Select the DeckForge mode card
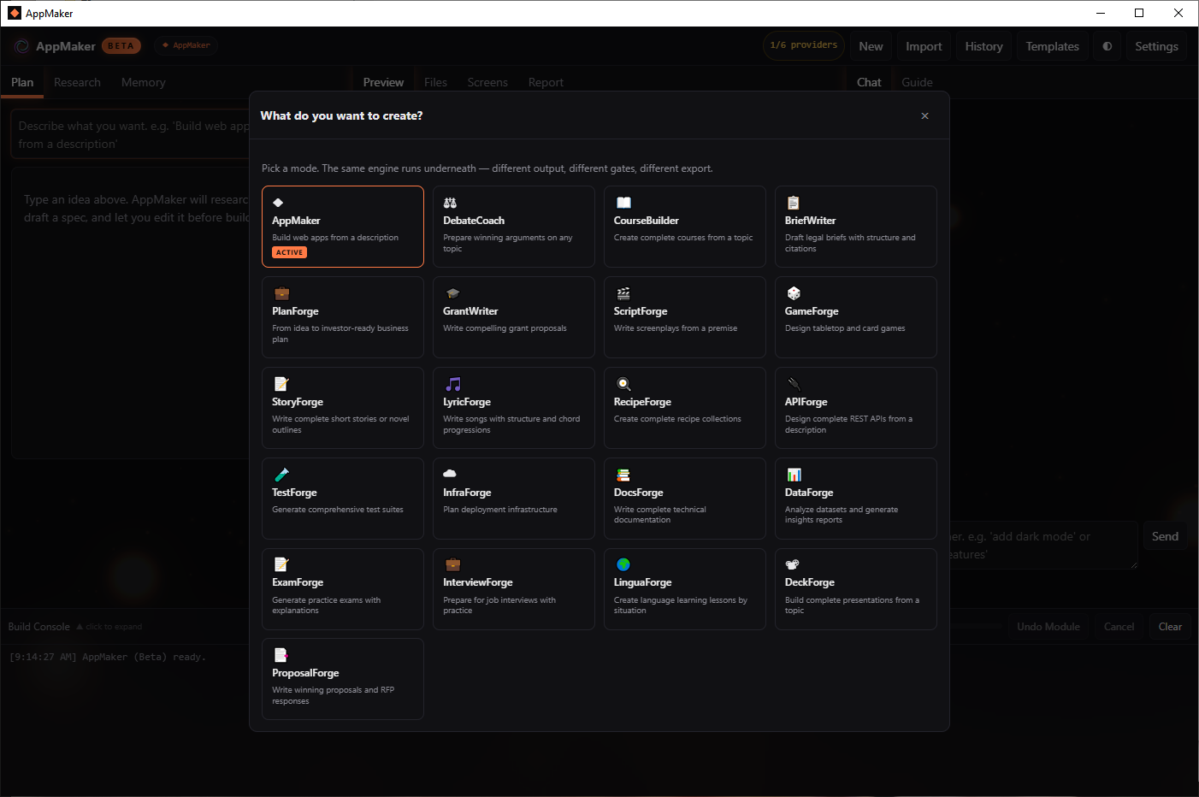The image size is (1199, 797). pos(856,589)
